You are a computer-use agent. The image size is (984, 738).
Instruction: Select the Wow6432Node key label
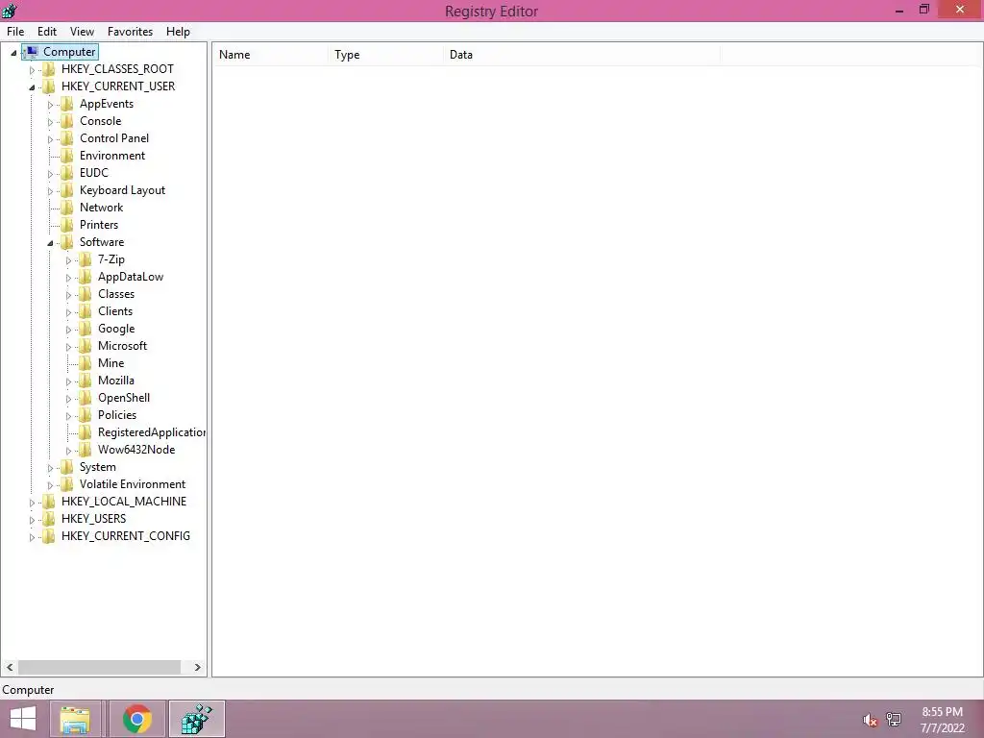point(136,450)
